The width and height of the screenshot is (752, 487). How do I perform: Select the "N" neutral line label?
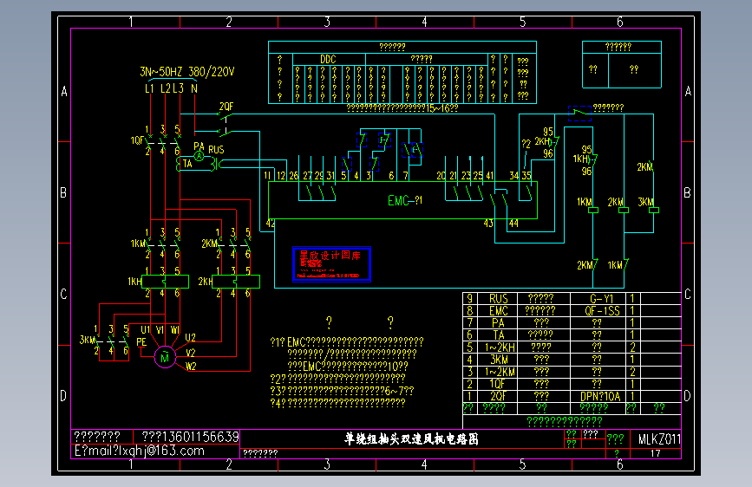point(194,88)
